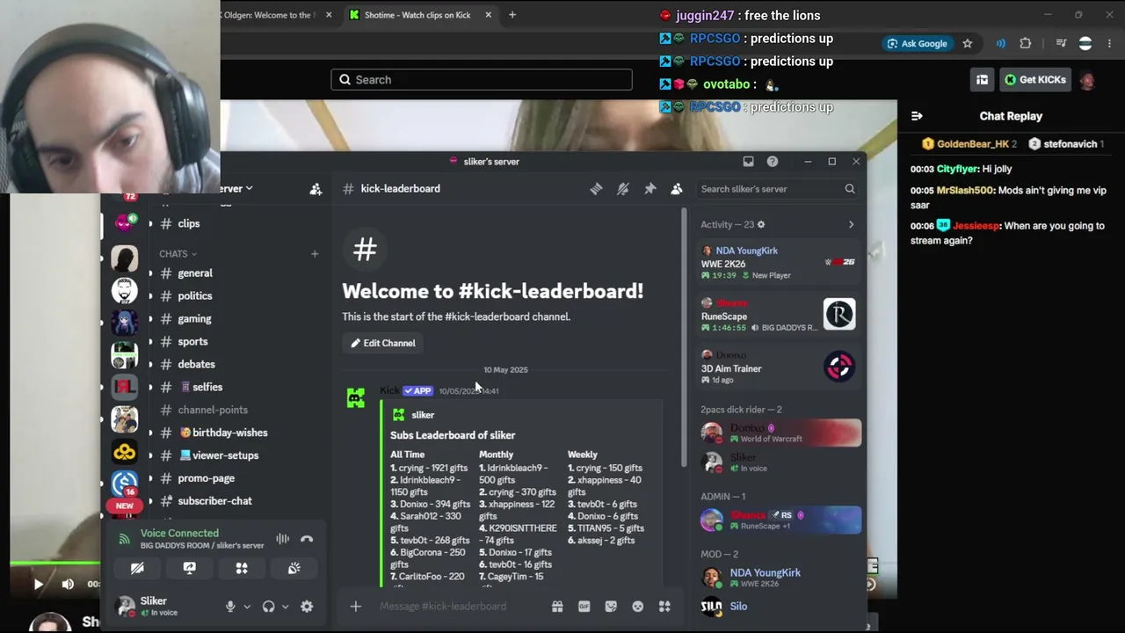Click the plus attachment button in message bar
This screenshot has height=633, width=1125.
tap(355, 606)
